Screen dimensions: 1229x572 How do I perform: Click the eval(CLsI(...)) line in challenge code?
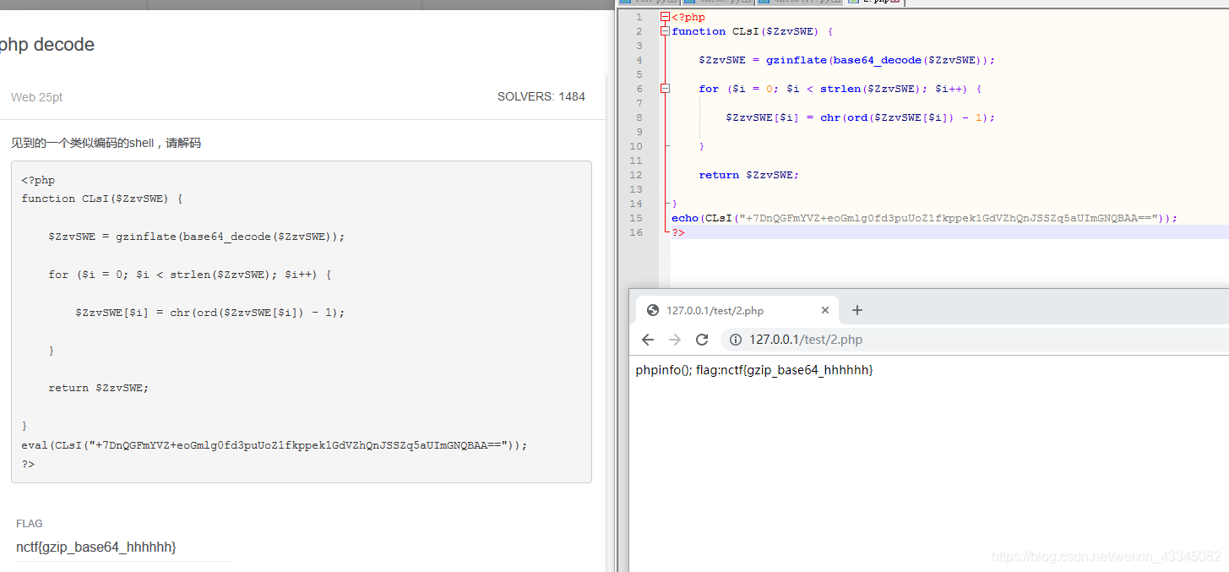tap(275, 445)
